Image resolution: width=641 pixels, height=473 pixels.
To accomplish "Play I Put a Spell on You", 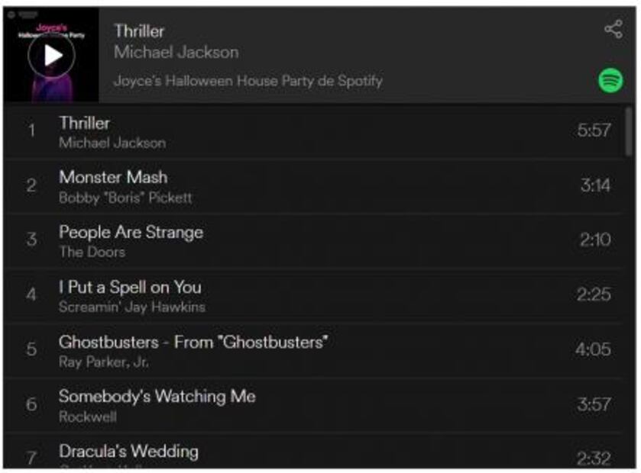I will 313,295.
